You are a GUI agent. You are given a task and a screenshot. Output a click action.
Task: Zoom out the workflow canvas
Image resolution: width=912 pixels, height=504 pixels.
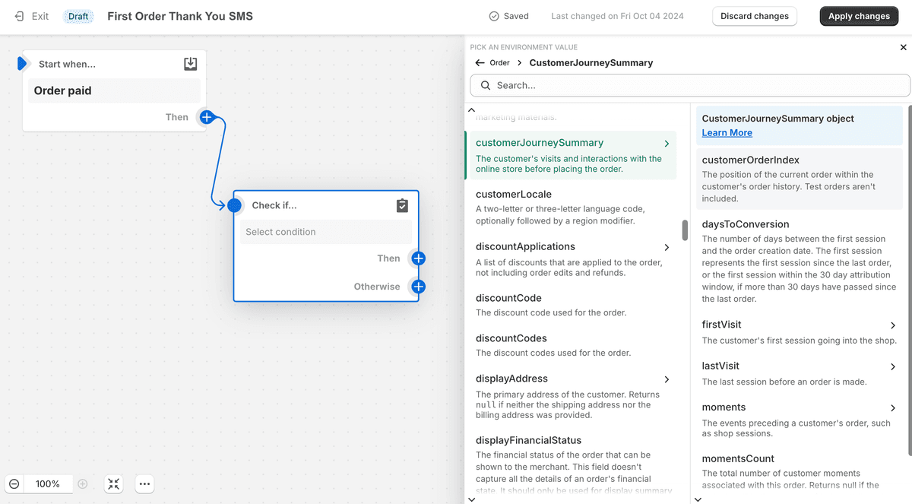(14, 483)
